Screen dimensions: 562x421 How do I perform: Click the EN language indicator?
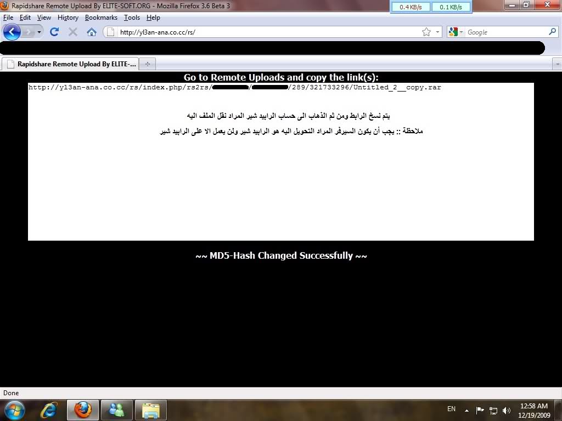tap(451, 409)
